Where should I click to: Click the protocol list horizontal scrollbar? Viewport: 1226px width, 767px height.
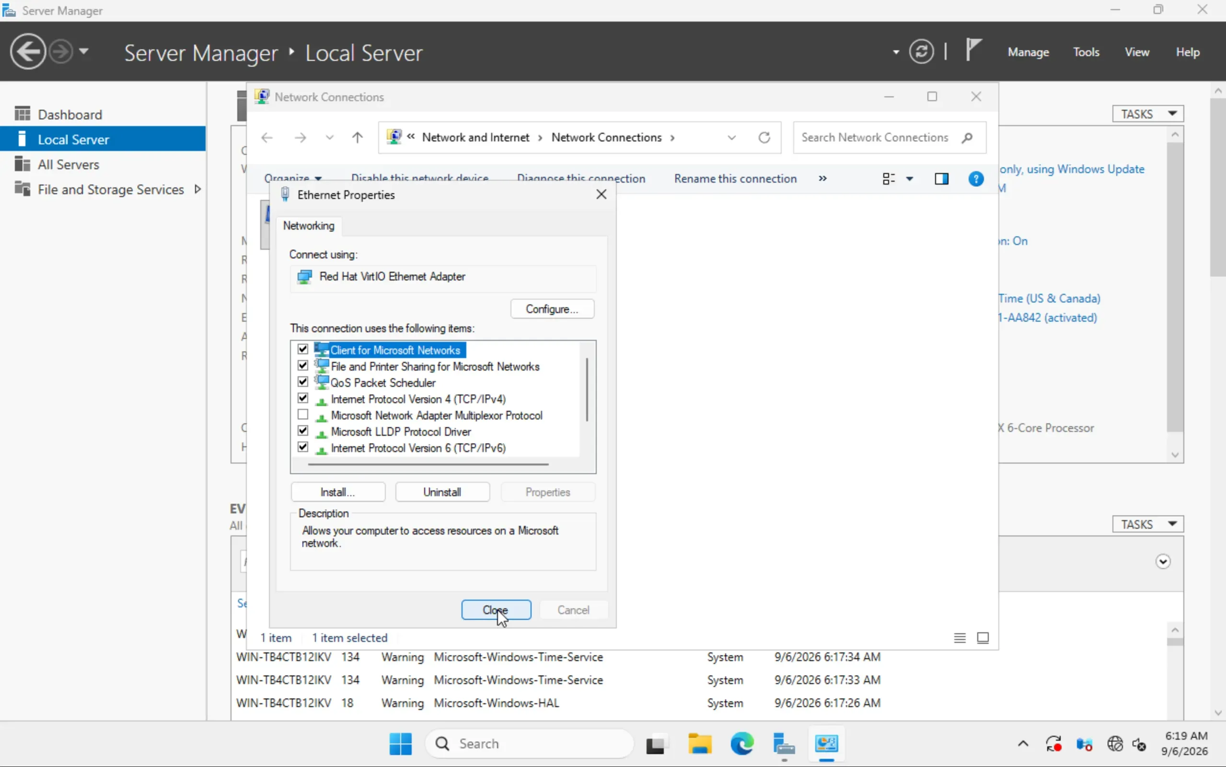point(428,464)
